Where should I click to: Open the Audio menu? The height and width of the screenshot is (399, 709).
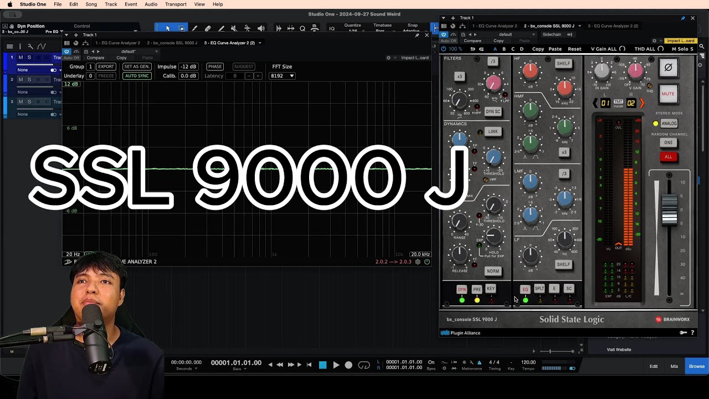click(x=151, y=4)
